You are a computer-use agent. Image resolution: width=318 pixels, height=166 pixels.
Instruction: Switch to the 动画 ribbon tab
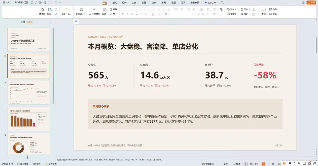point(144,3)
